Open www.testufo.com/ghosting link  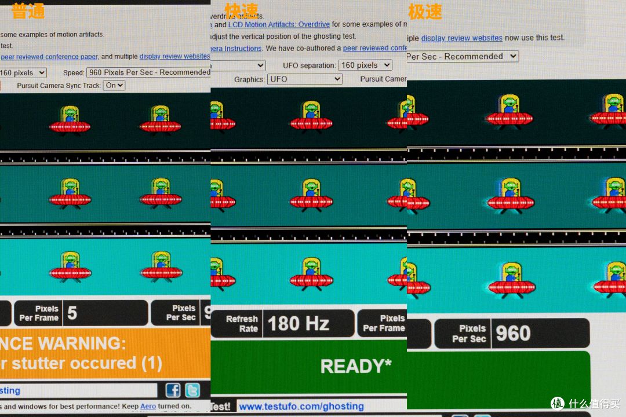[x=301, y=406]
